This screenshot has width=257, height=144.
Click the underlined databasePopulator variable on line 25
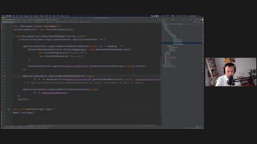(75, 50)
